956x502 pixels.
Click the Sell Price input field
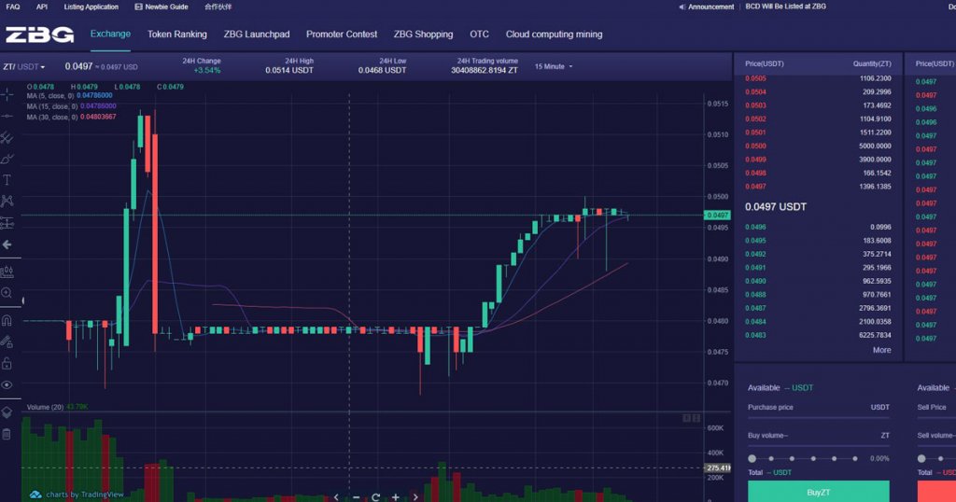tap(936, 407)
